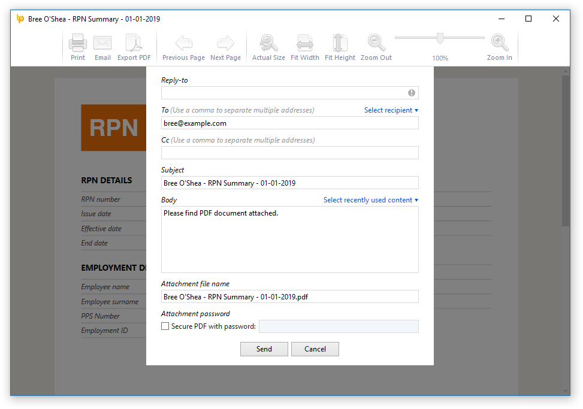Click the 'RPN DETAILS' heading
583x409 pixels.
coord(106,180)
